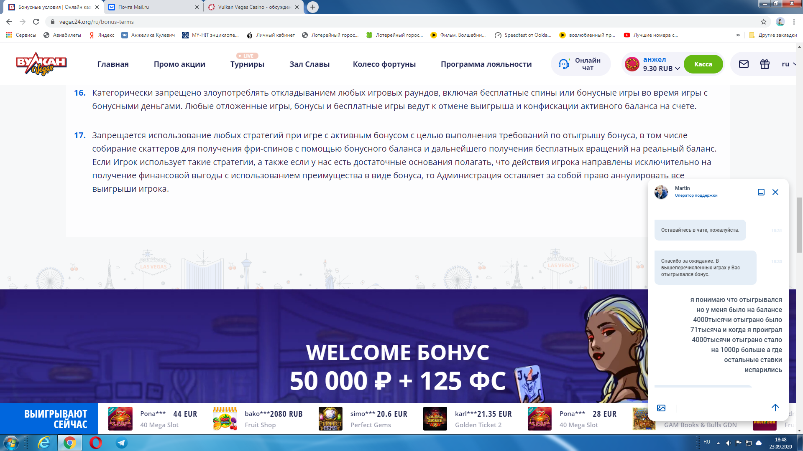
Task: Minimize the Martin chat window
Action: [x=761, y=192]
